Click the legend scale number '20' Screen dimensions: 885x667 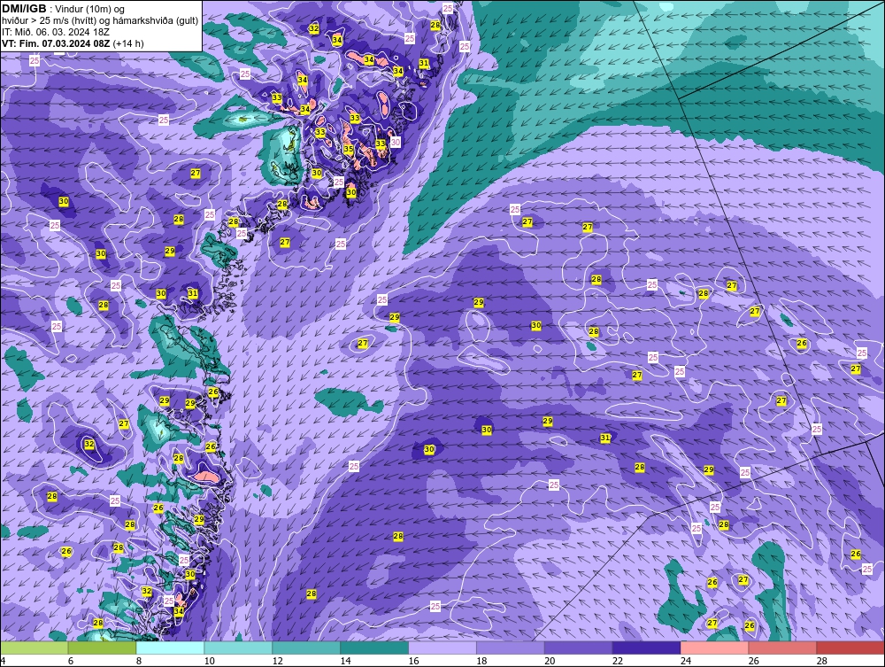550,661
